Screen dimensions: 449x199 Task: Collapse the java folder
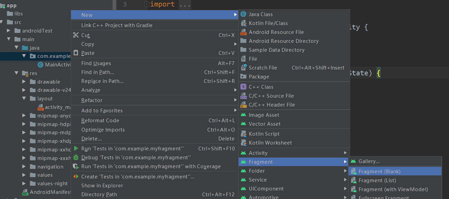[x=16, y=48]
